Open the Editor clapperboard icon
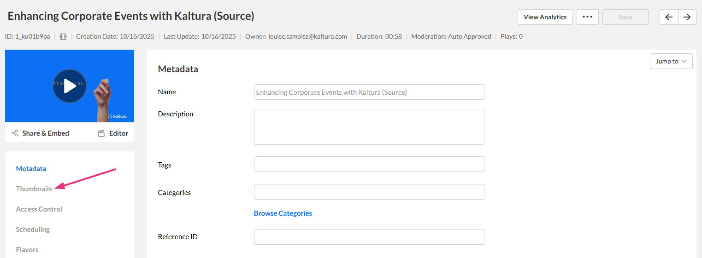 [x=101, y=133]
